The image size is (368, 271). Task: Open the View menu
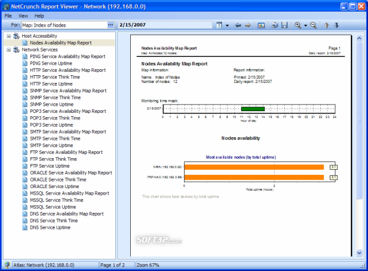point(23,16)
